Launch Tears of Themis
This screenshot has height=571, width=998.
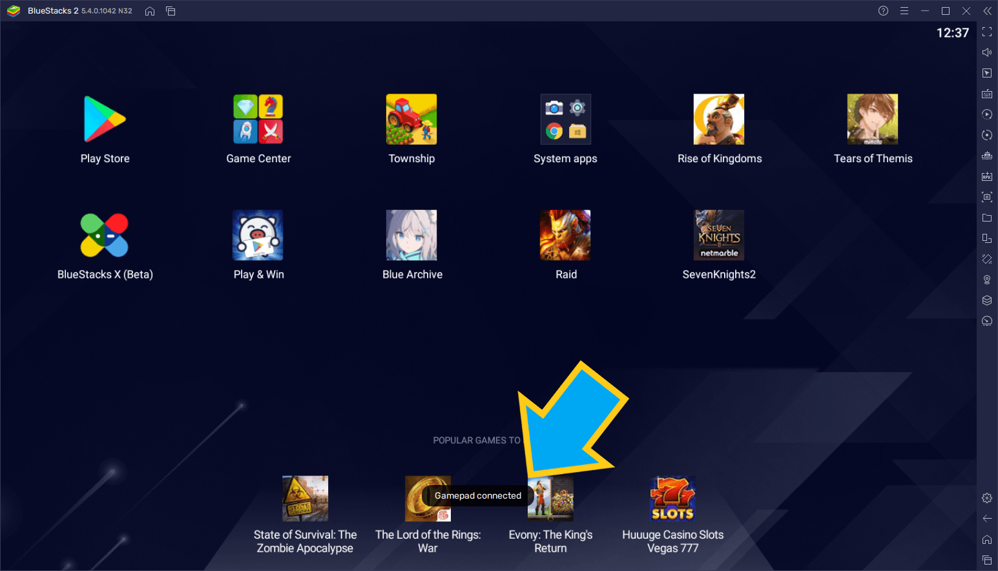[x=873, y=119]
